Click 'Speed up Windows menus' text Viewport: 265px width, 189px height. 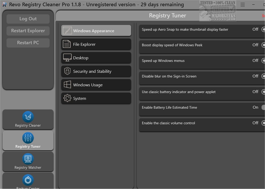tap(163, 61)
